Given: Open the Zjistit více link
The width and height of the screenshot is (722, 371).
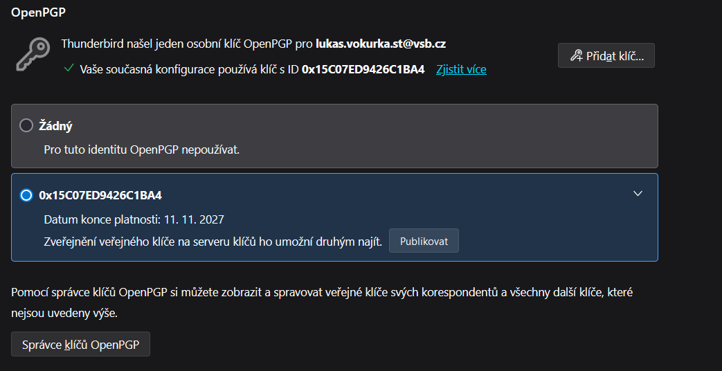Looking at the screenshot, I should pos(461,69).
